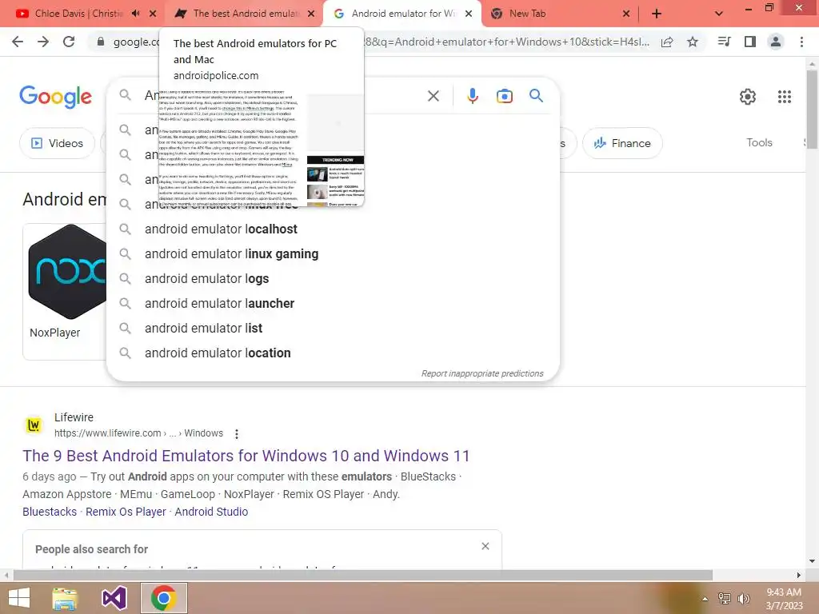Screen dimensions: 819x614
Task: Choose suggestion android emulator list
Action: point(333,329)
